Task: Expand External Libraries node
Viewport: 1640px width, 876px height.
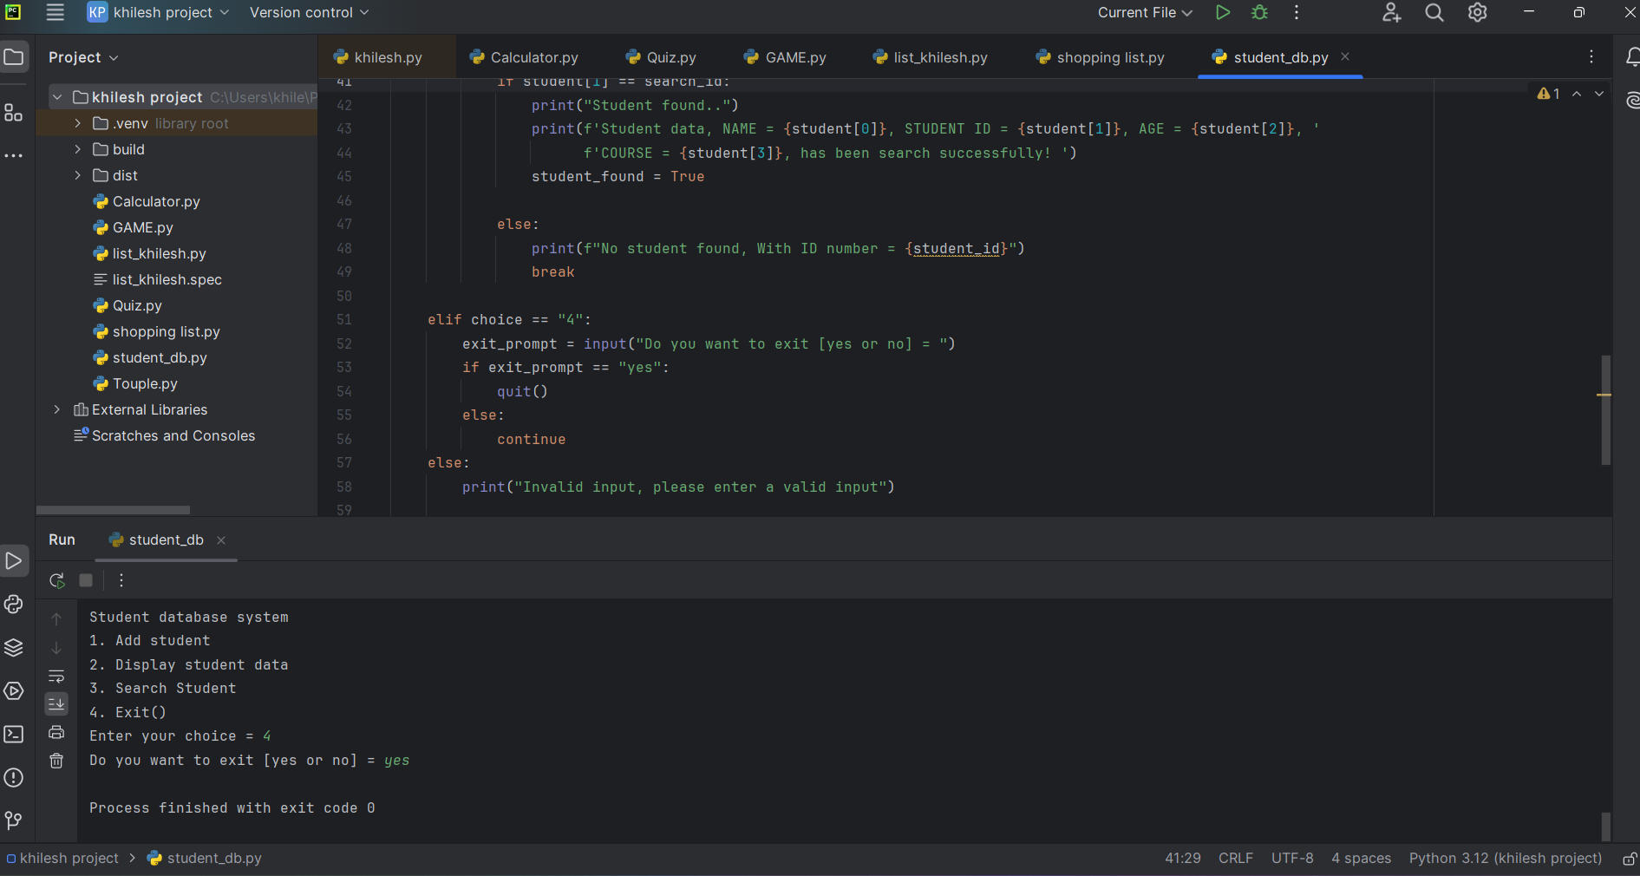Action: 57,409
